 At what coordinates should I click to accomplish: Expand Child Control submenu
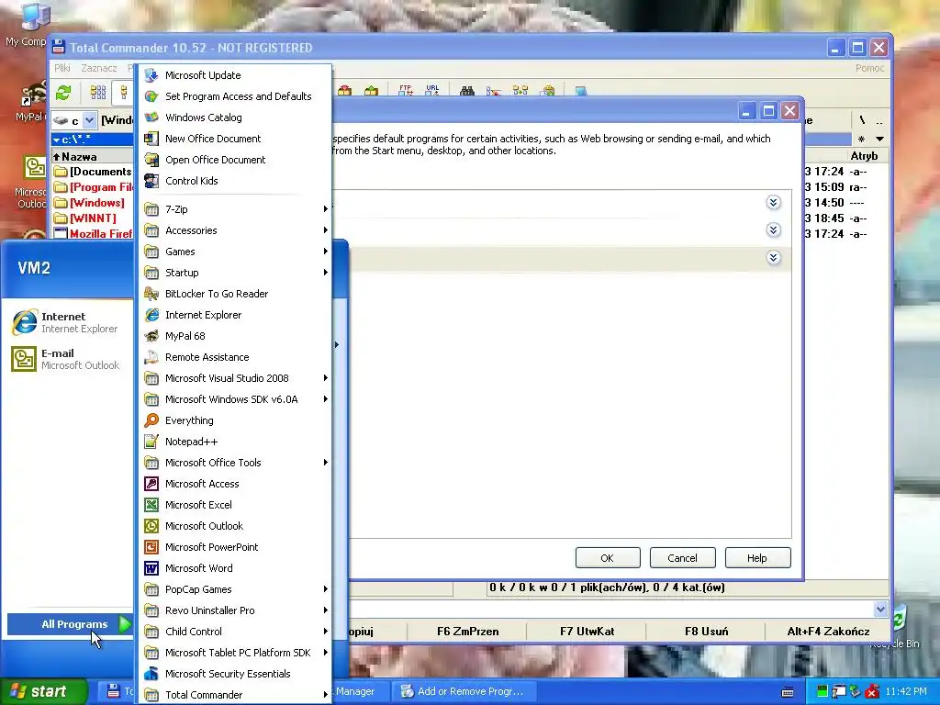point(235,632)
